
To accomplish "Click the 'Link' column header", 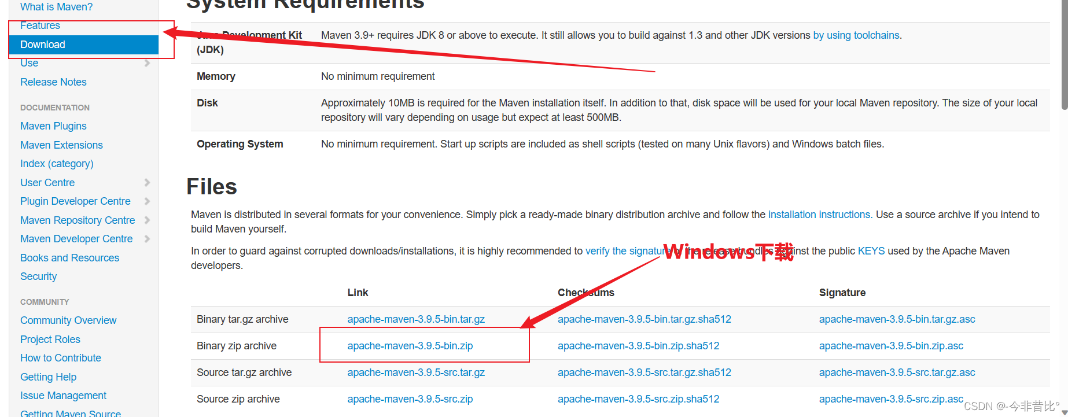I will click(x=358, y=293).
